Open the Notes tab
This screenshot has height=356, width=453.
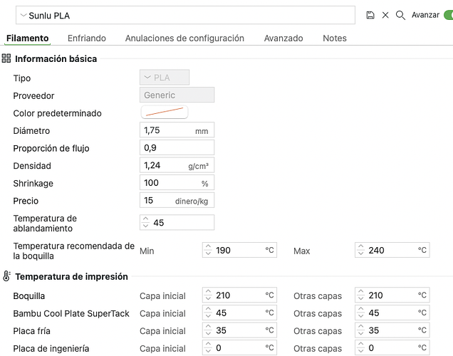(335, 38)
